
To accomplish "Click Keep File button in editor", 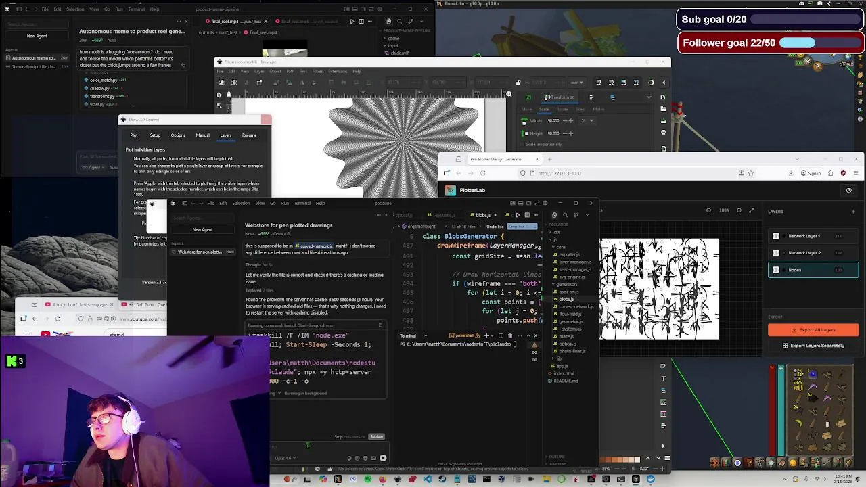I will (x=522, y=227).
